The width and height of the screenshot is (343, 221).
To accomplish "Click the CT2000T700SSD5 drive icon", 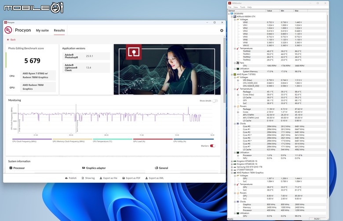I will pos(235,170).
